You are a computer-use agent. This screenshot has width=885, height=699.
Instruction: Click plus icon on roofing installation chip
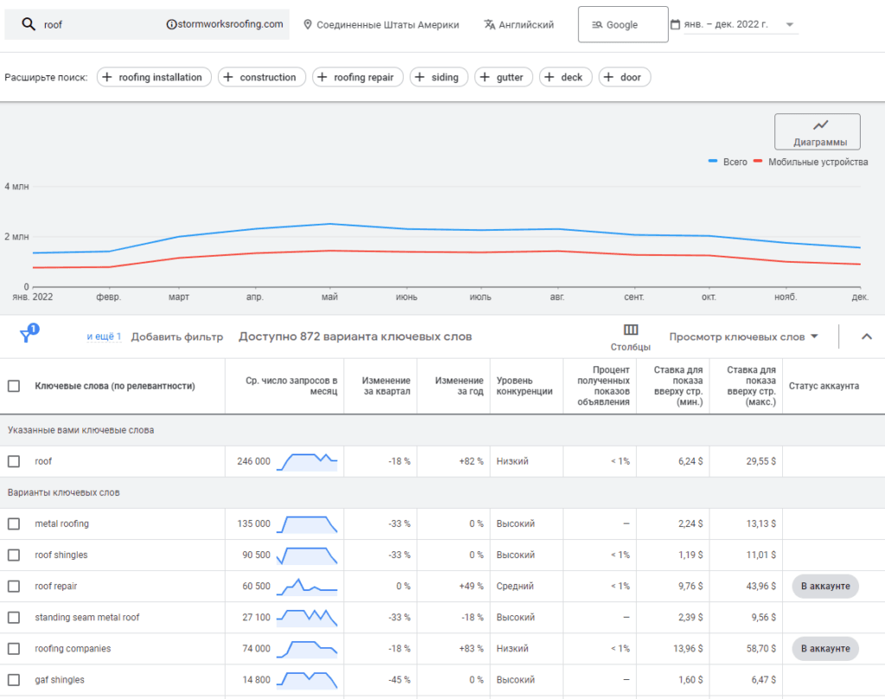(106, 77)
